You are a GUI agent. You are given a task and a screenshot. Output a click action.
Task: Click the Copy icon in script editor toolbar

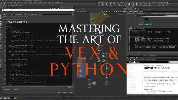coord(10,22)
